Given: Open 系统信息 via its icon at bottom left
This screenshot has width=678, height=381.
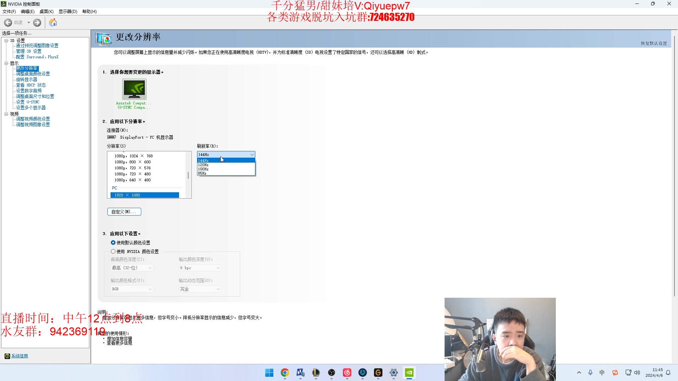Looking at the screenshot, I should click(x=7, y=356).
